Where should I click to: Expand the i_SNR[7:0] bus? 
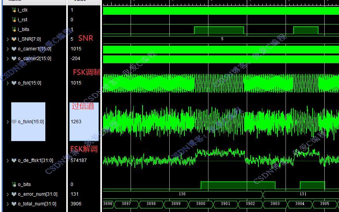[x=8, y=39]
